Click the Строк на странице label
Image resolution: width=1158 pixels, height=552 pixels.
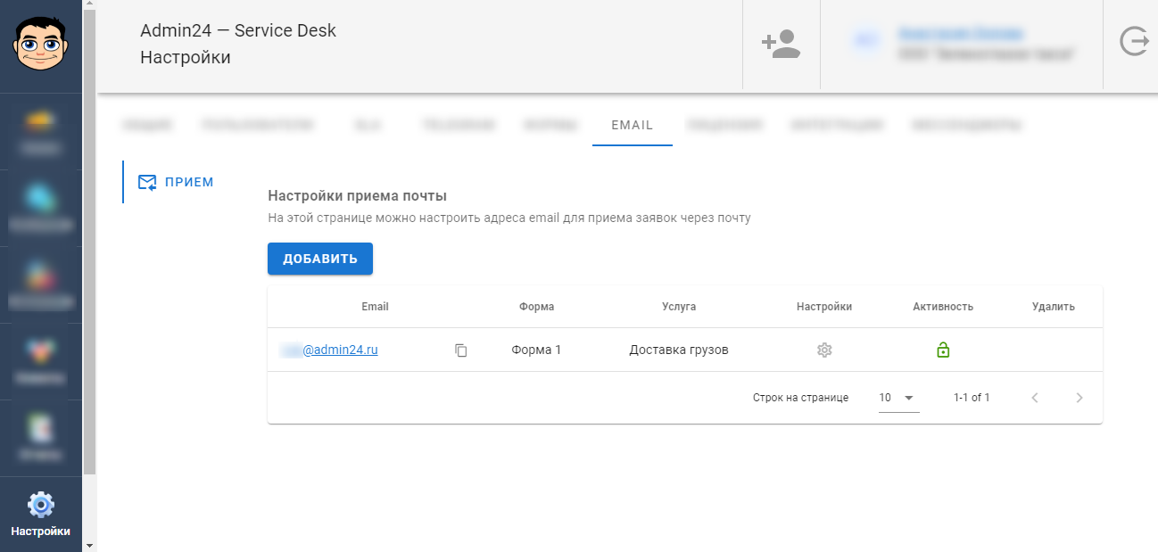(x=800, y=398)
